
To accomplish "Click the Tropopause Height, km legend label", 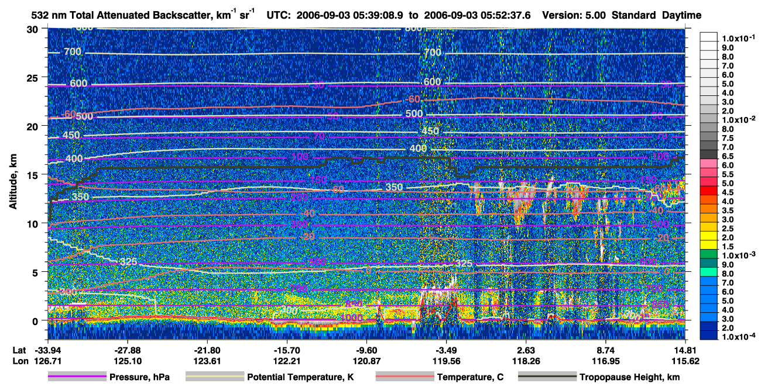I will (x=630, y=377).
